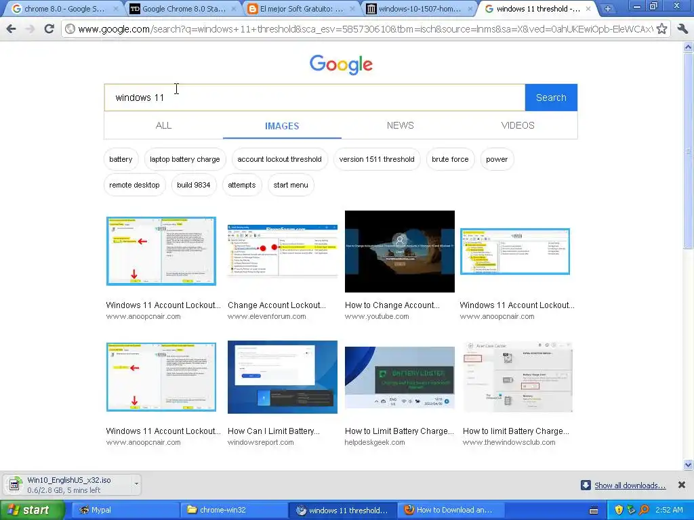694x520 pixels.
Task: Switch to the ALL results tab
Action: [x=163, y=125]
